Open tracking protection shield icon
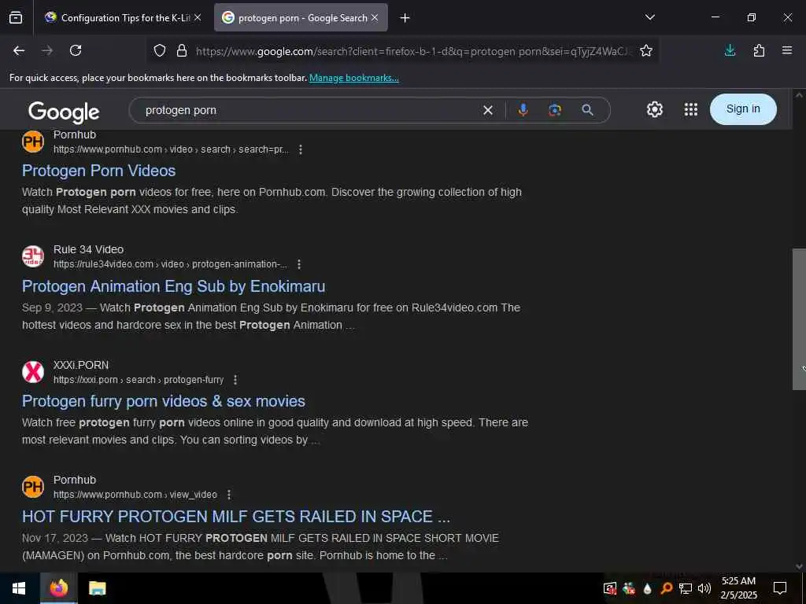This screenshot has width=806, height=604. point(160,51)
